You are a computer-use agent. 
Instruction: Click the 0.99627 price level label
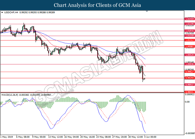click(x=189, y=72)
